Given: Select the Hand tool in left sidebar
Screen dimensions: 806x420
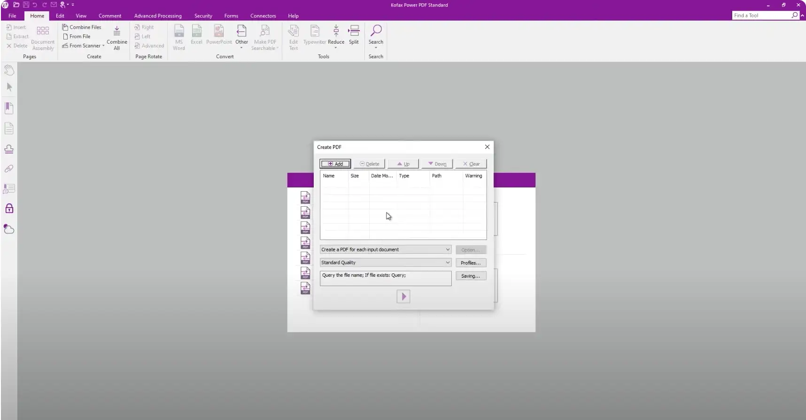Looking at the screenshot, I should [x=9, y=70].
